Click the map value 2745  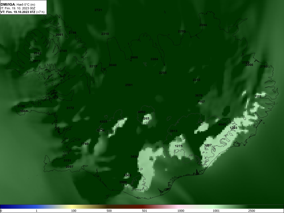pyautogui.click(x=63, y=51)
